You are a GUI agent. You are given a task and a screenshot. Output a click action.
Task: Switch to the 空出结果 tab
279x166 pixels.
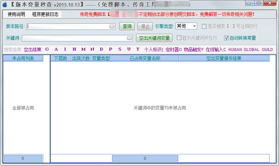(x=32, y=50)
